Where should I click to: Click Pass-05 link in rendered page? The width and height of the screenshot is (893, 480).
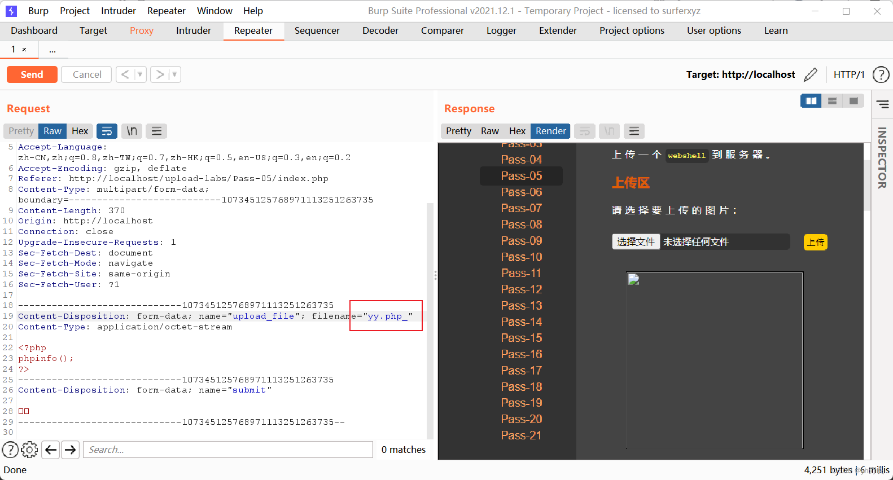pos(521,176)
